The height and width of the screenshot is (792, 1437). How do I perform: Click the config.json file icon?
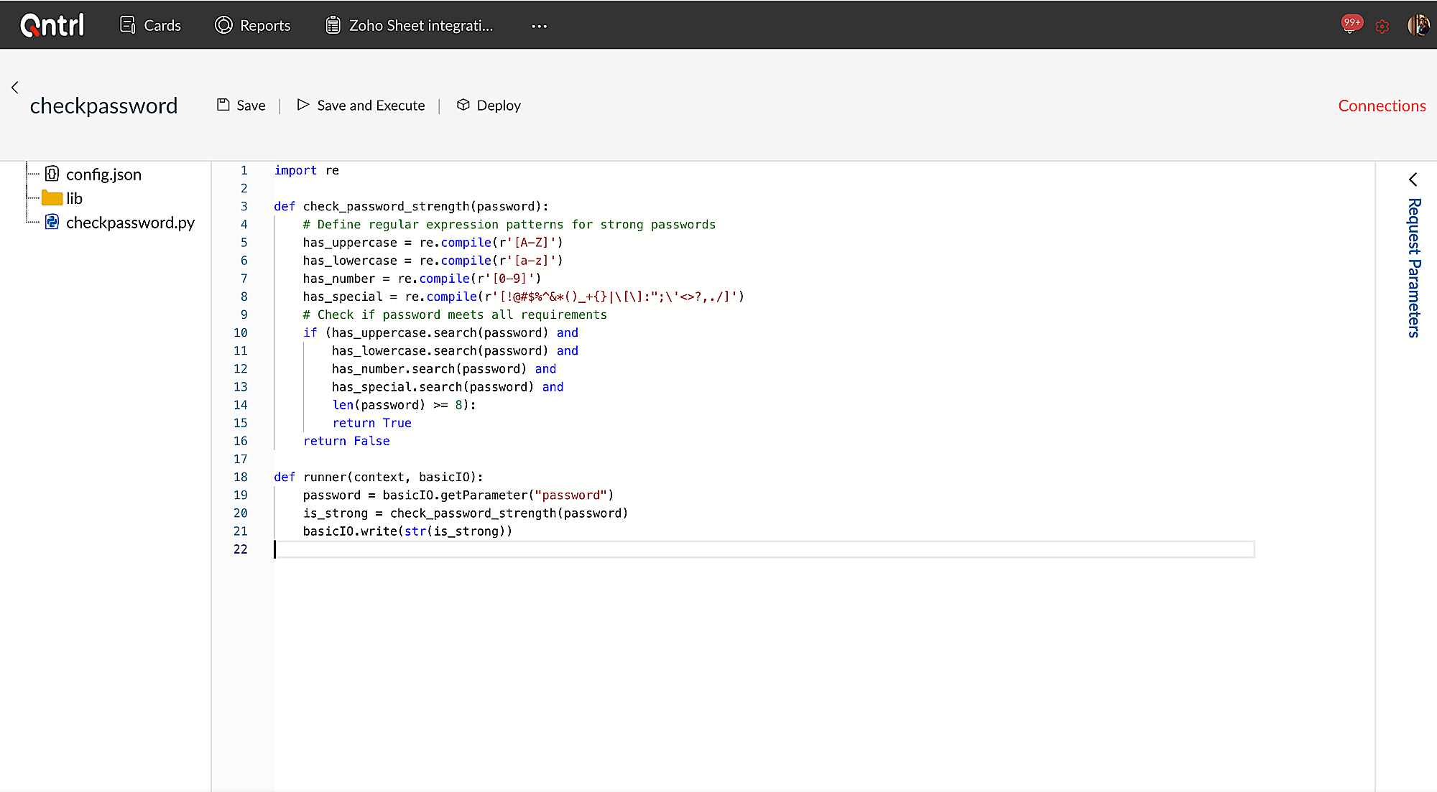pos(52,174)
